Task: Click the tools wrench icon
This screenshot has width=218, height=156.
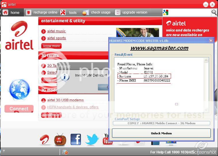Action: point(63,12)
